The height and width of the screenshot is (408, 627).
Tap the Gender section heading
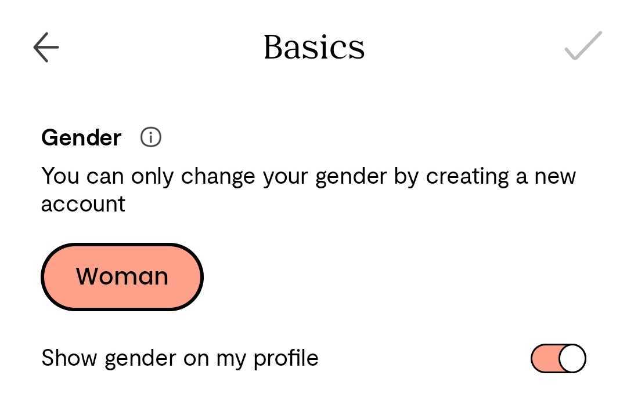click(x=81, y=137)
